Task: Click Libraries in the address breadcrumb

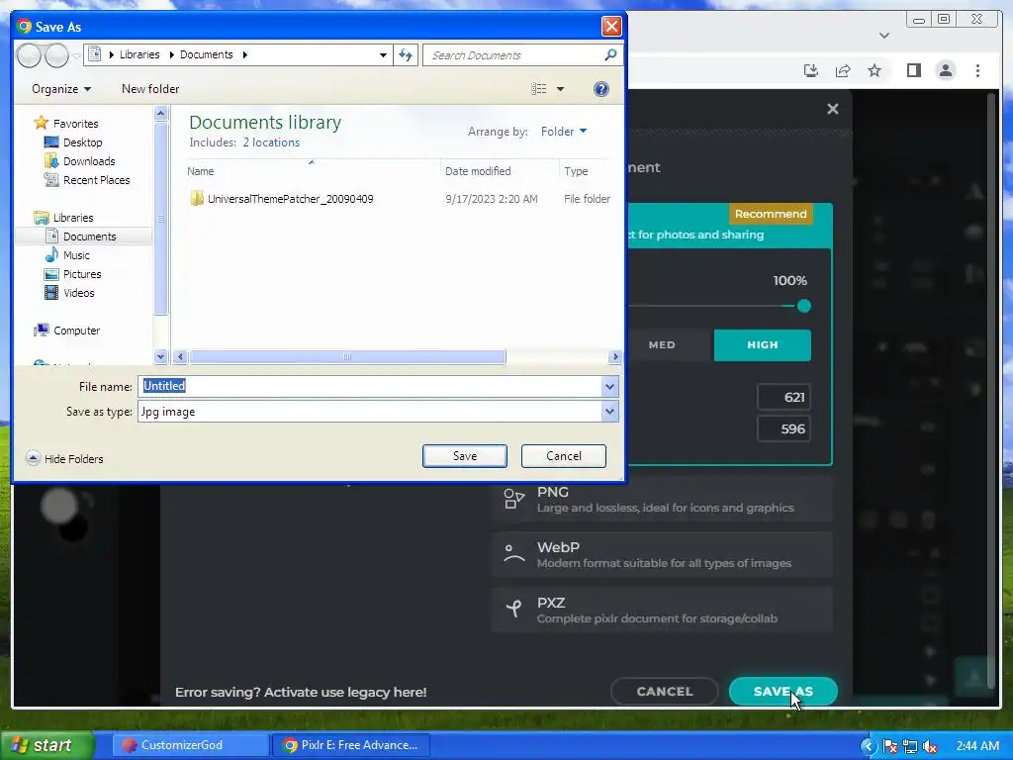Action: (x=139, y=55)
